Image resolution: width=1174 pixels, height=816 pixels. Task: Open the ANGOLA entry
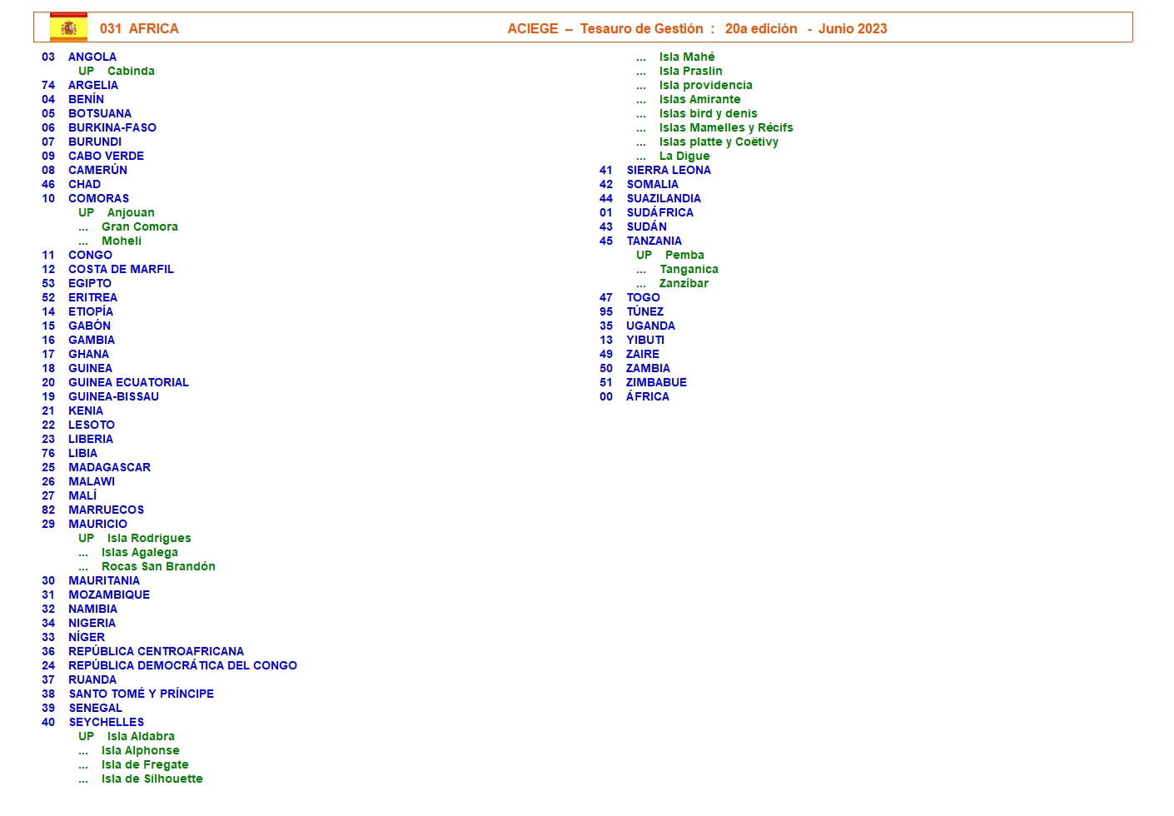pyautogui.click(x=92, y=57)
